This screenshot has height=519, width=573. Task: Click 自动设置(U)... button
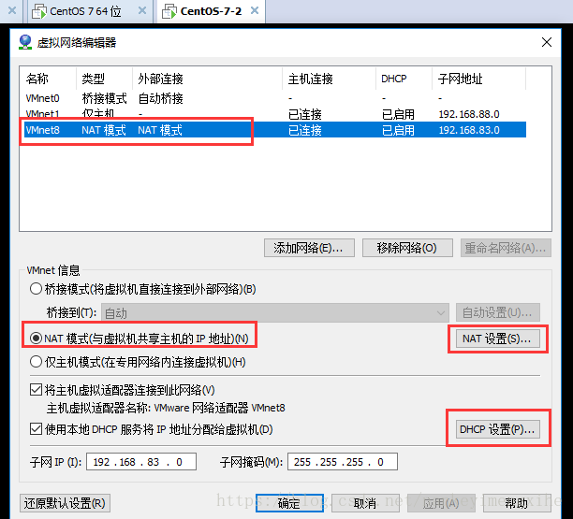pyautogui.click(x=498, y=312)
